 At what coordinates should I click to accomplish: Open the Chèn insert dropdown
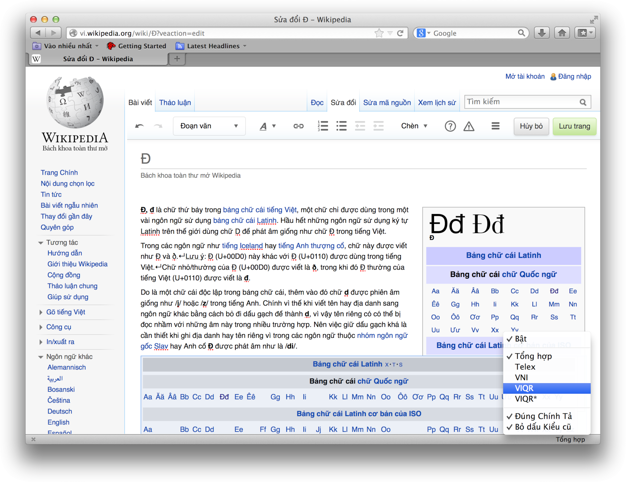click(414, 126)
